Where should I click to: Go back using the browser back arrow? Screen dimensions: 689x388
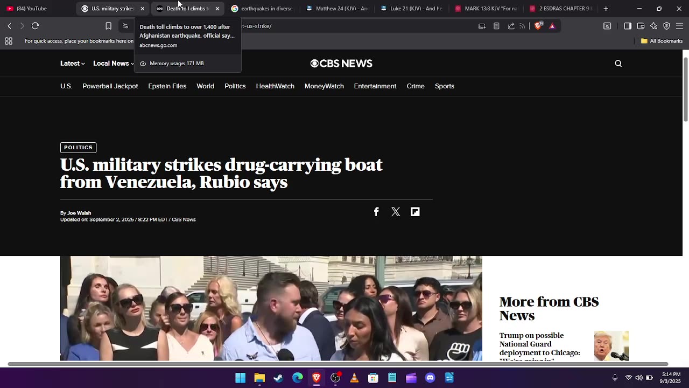(x=10, y=26)
